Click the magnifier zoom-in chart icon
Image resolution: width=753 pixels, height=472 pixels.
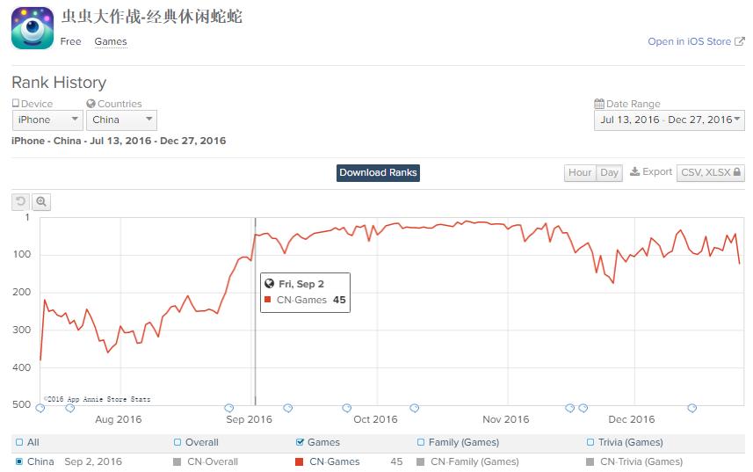pos(41,201)
